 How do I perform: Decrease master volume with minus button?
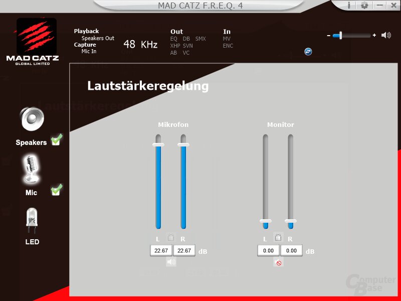(329, 35)
